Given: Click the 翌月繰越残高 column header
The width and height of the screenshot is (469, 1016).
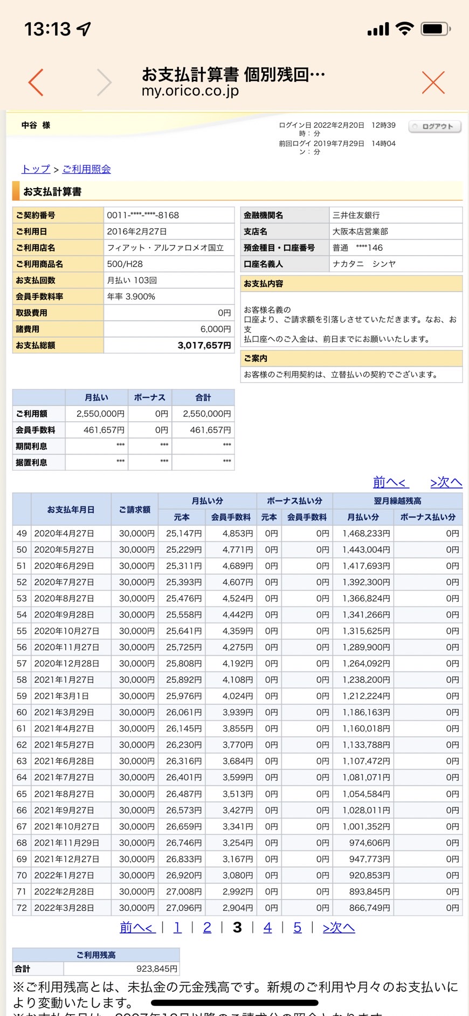Looking at the screenshot, I should (x=398, y=501).
